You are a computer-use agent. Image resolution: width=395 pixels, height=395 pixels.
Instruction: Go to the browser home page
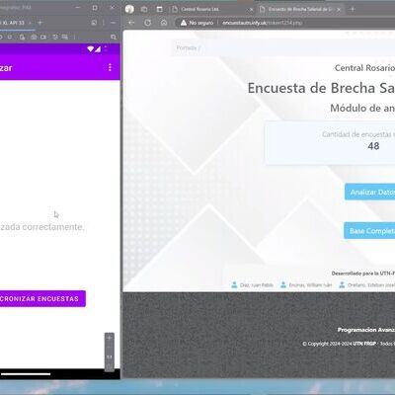pyautogui.click(x=164, y=23)
